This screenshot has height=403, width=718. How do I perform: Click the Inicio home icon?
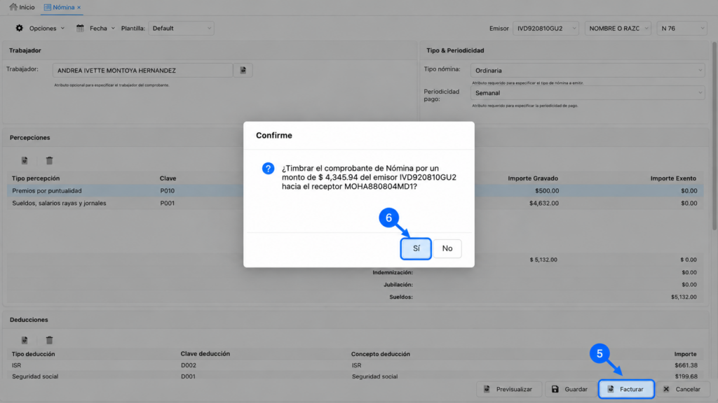click(13, 7)
